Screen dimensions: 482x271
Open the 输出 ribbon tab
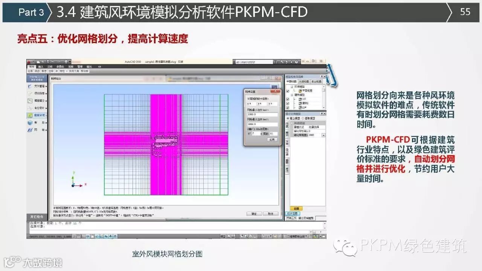89,66
